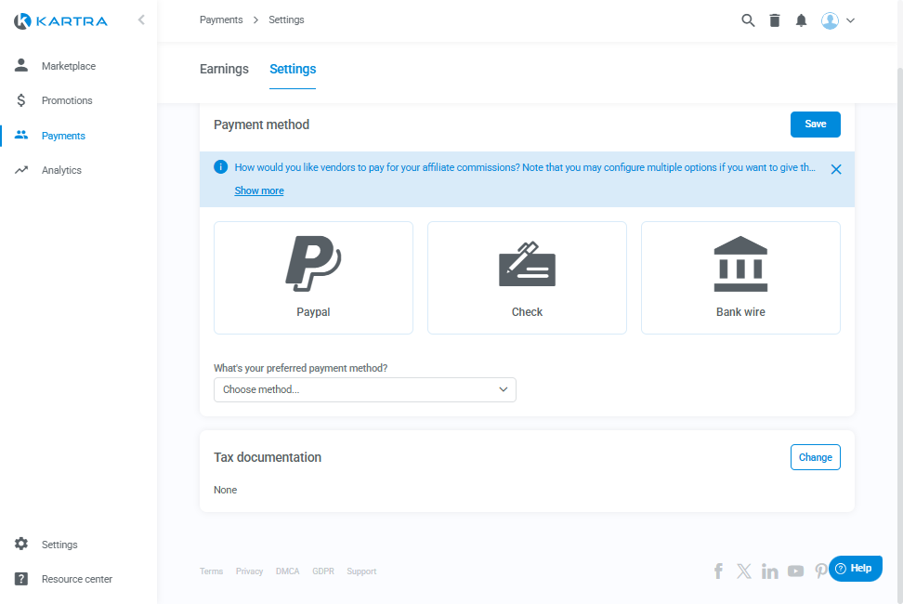903x604 pixels.
Task: Click the Payments breadcrumb link
Action: tap(221, 20)
